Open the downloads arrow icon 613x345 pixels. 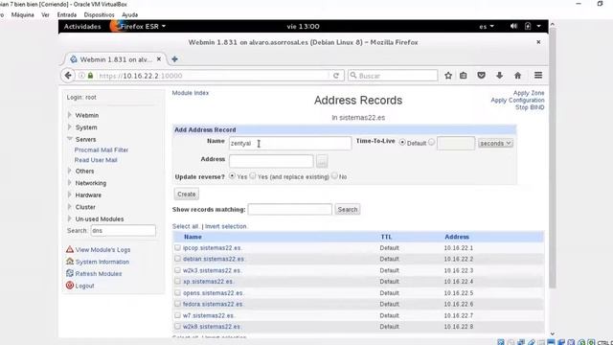[499, 76]
